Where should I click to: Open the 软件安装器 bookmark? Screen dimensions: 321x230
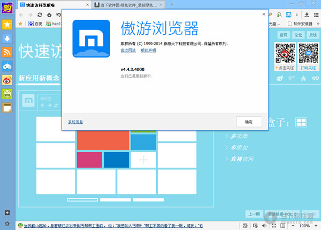pyautogui.click(x=300, y=24)
